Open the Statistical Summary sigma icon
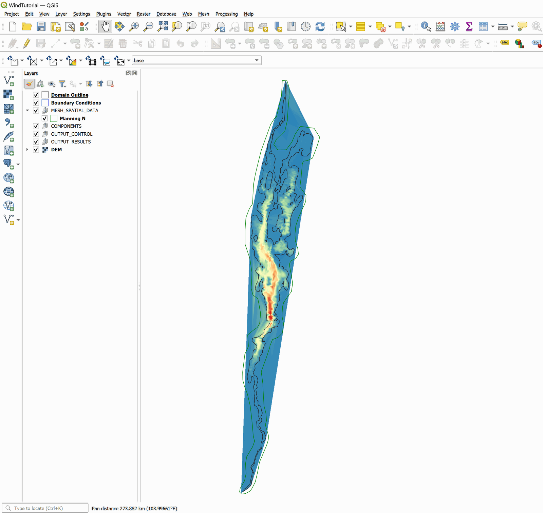The height and width of the screenshot is (513, 543). (469, 26)
